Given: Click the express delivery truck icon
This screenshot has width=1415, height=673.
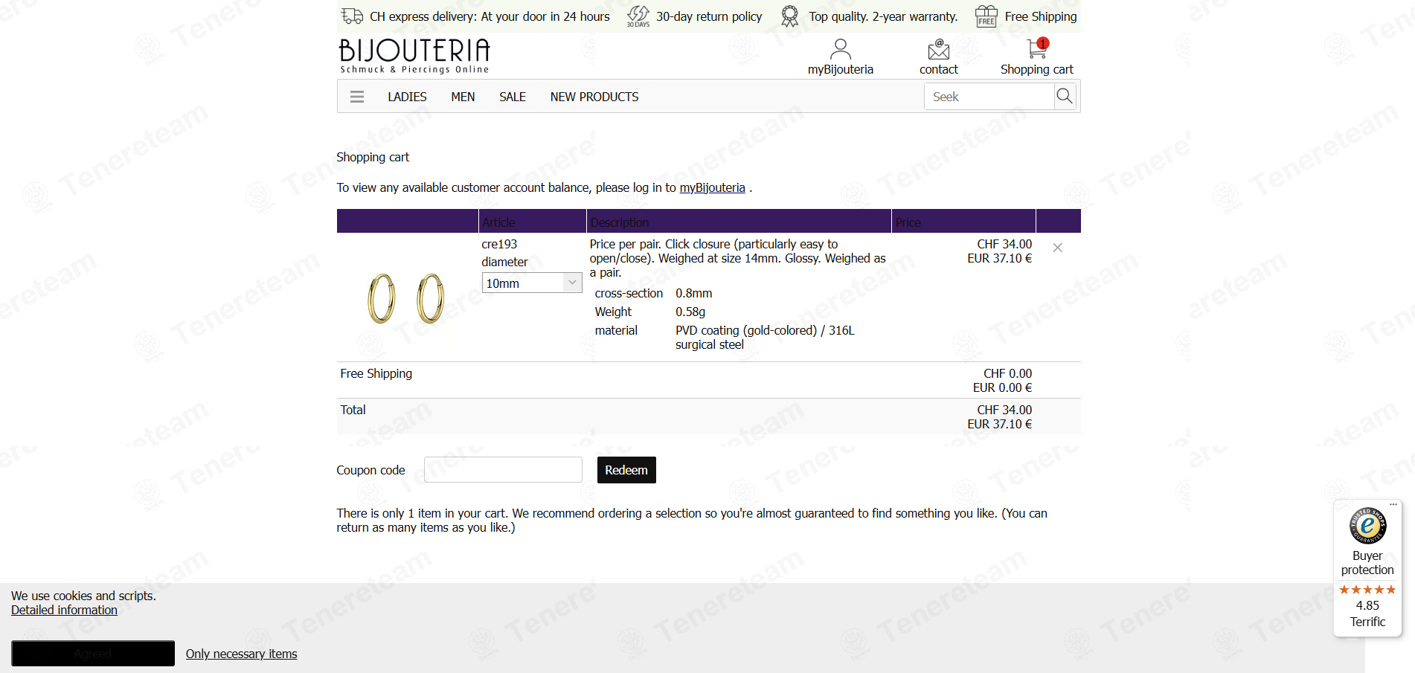Looking at the screenshot, I should pos(352,16).
